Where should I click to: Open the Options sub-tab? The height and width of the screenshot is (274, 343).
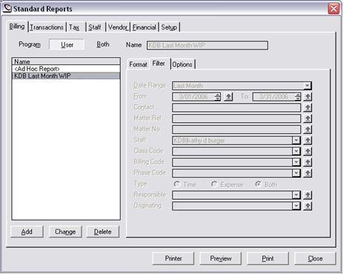(182, 64)
